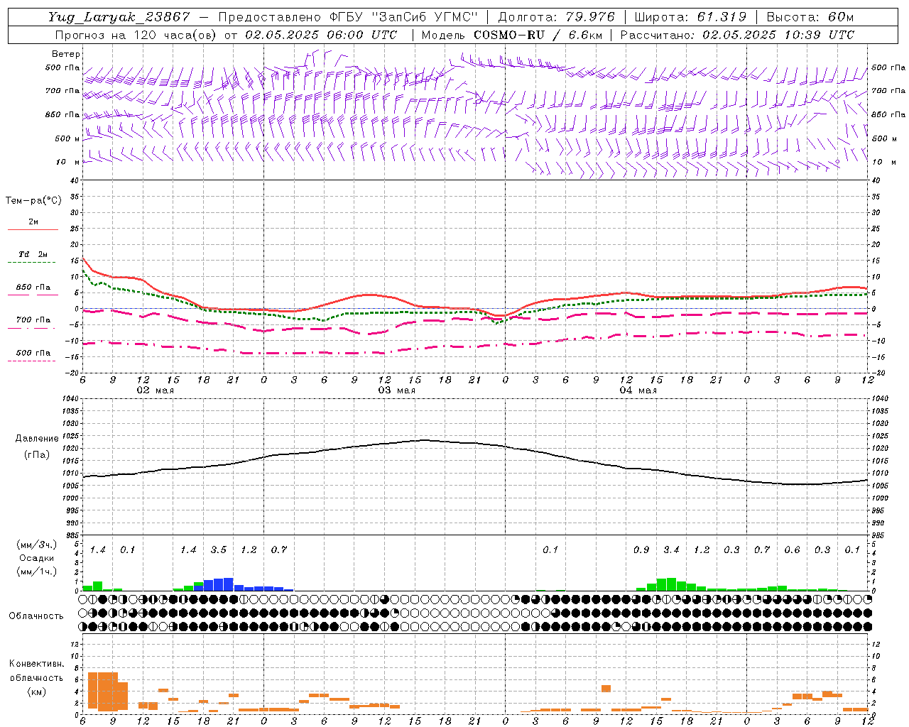Select the latitude text Широта: 61.319
The width and height of the screenshot is (909, 727).
point(690,17)
